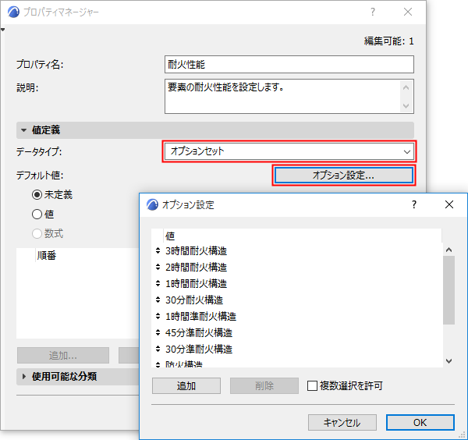
Task: Open help in the プロパティマネージャー window
Action: click(x=373, y=12)
